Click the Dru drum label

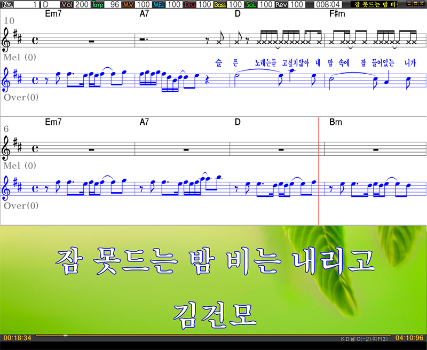189,4
